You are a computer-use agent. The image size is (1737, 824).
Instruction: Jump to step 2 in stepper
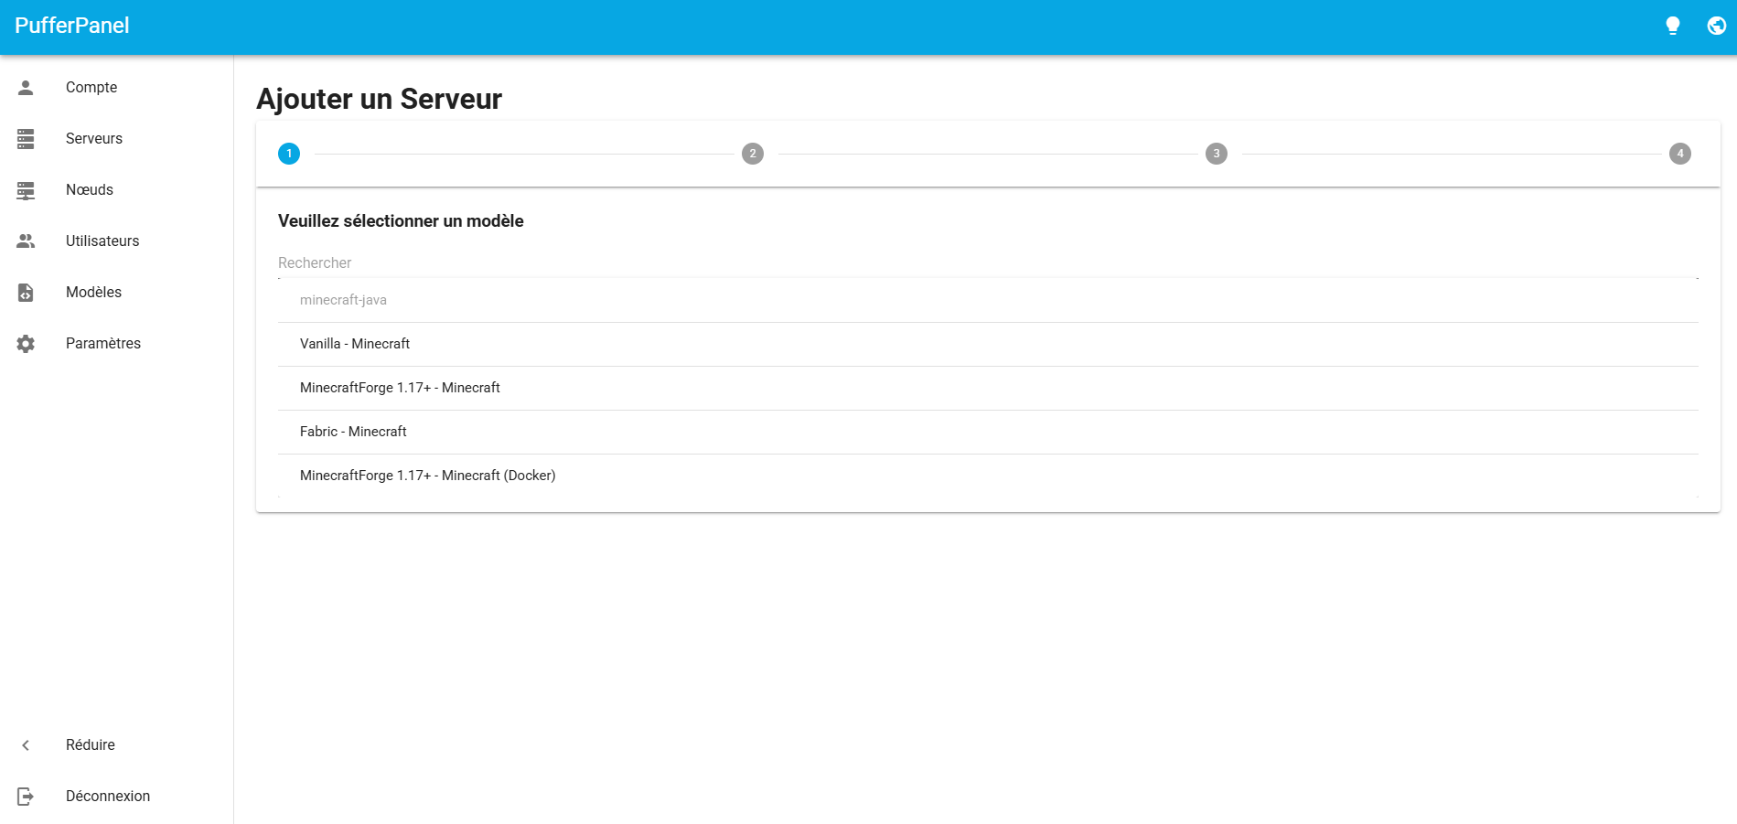(x=752, y=154)
